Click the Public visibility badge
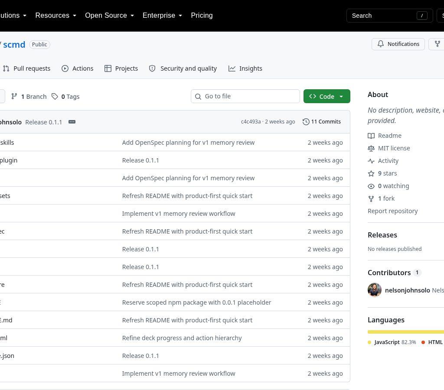 pyautogui.click(x=39, y=45)
